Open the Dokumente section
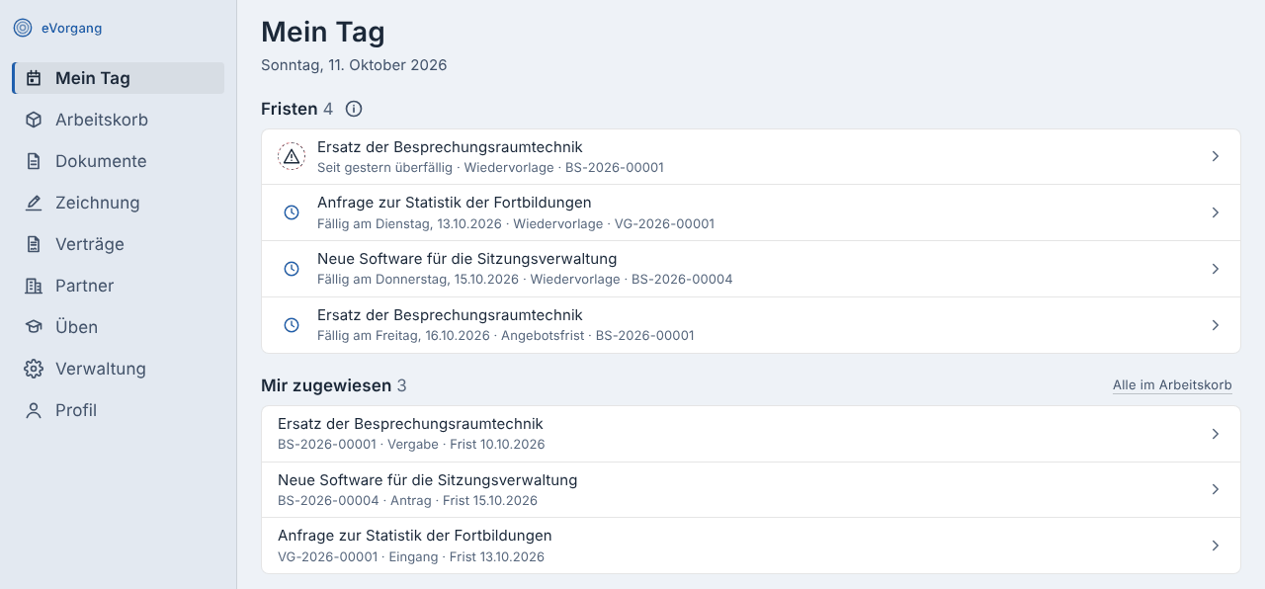The height and width of the screenshot is (589, 1265). (119, 161)
